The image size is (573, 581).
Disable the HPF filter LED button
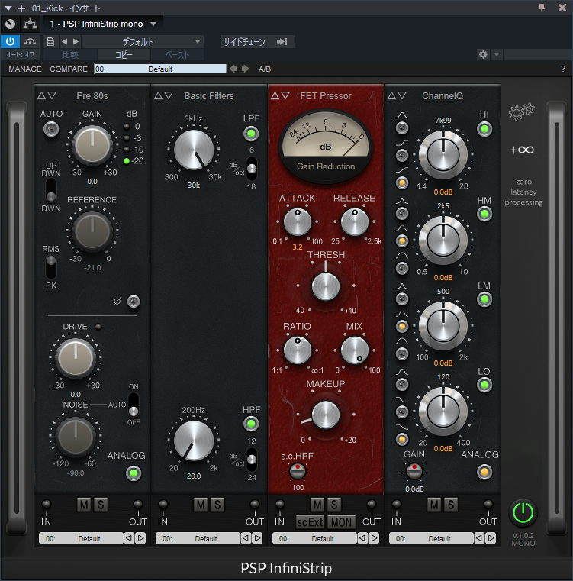coord(250,425)
